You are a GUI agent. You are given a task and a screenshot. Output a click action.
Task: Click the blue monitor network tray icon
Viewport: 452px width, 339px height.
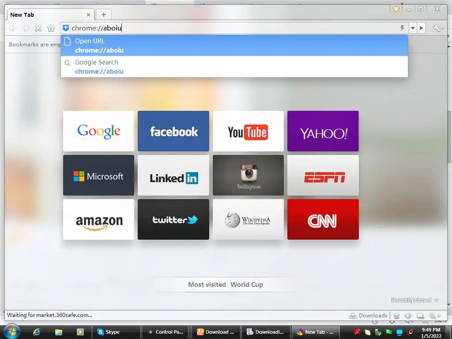[x=399, y=332]
